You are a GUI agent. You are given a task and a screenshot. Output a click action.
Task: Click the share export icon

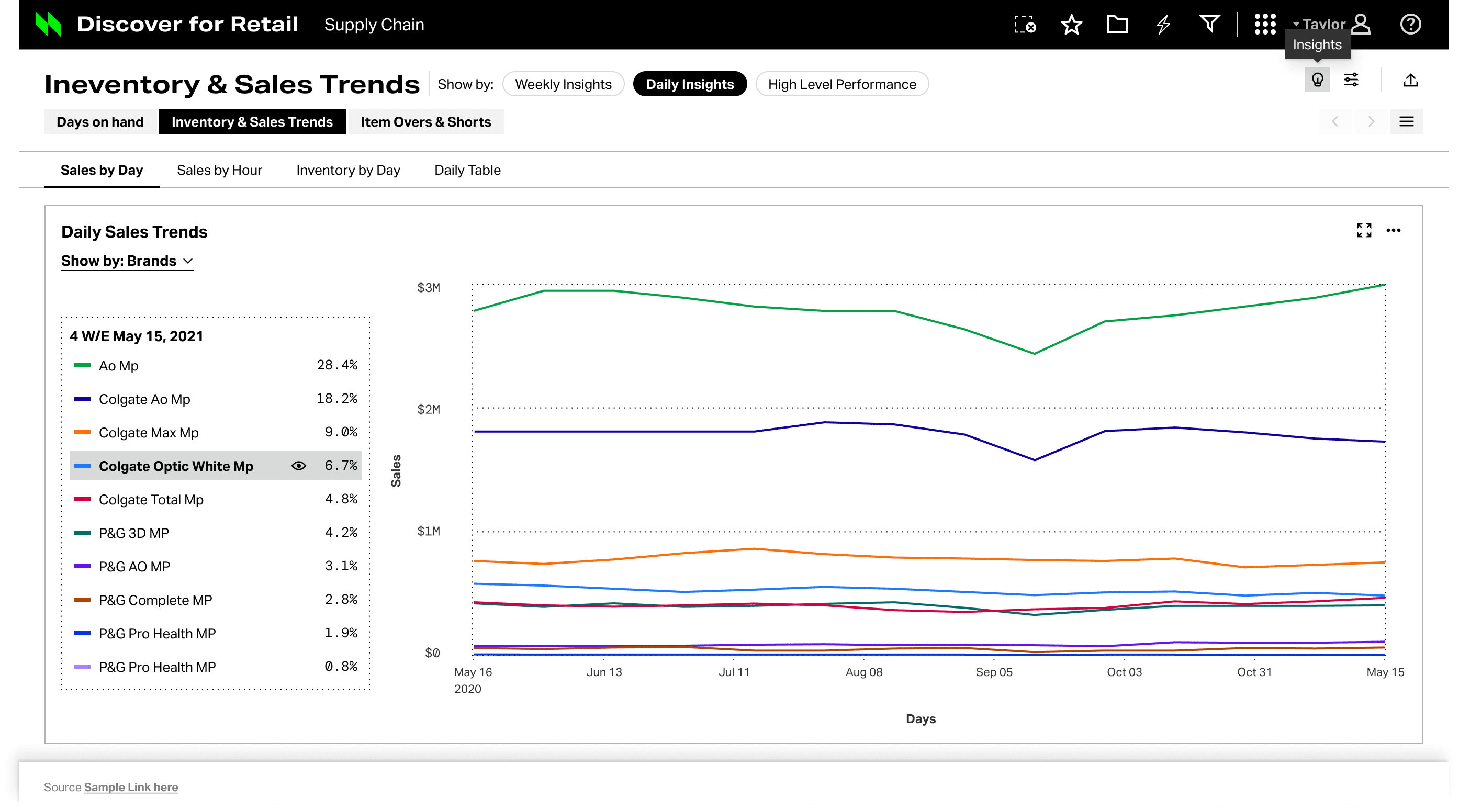coord(1410,80)
